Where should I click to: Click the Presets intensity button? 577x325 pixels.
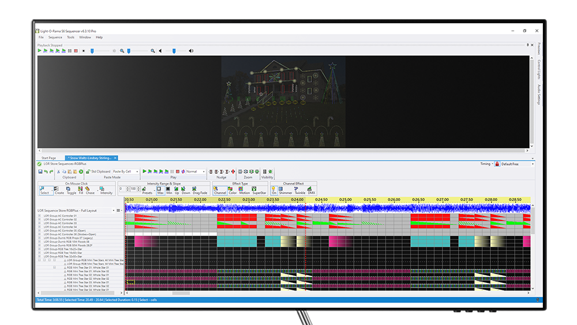point(147,189)
